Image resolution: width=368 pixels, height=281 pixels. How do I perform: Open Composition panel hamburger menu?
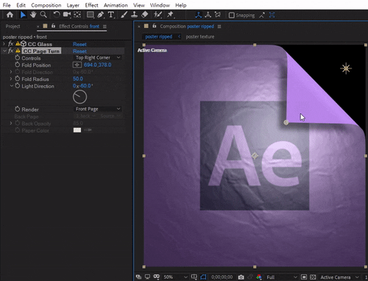(x=219, y=26)
